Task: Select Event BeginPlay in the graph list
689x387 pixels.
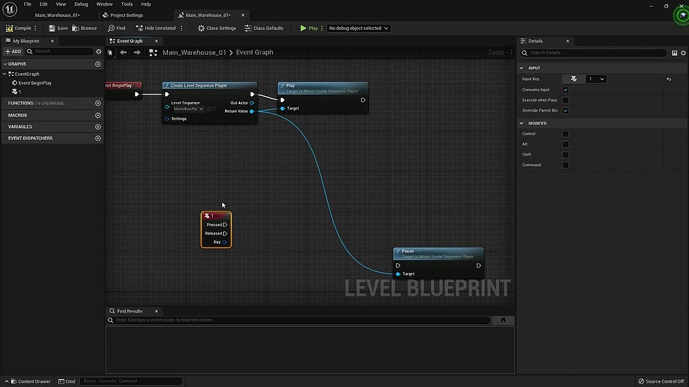Action: (35, 83)
